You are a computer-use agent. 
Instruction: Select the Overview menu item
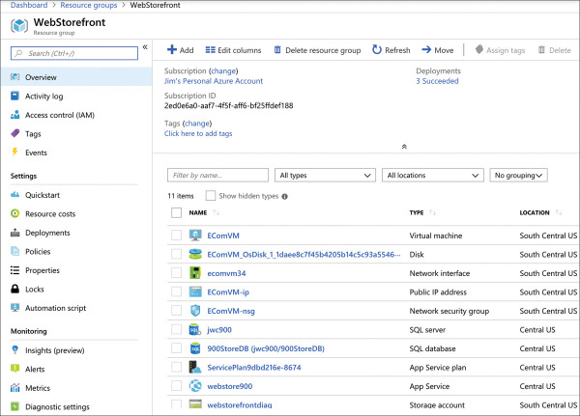pos(76,77)
